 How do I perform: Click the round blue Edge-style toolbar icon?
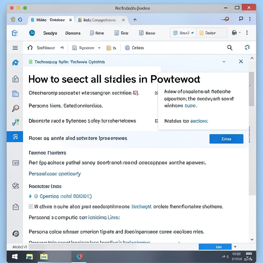[32, 33]
